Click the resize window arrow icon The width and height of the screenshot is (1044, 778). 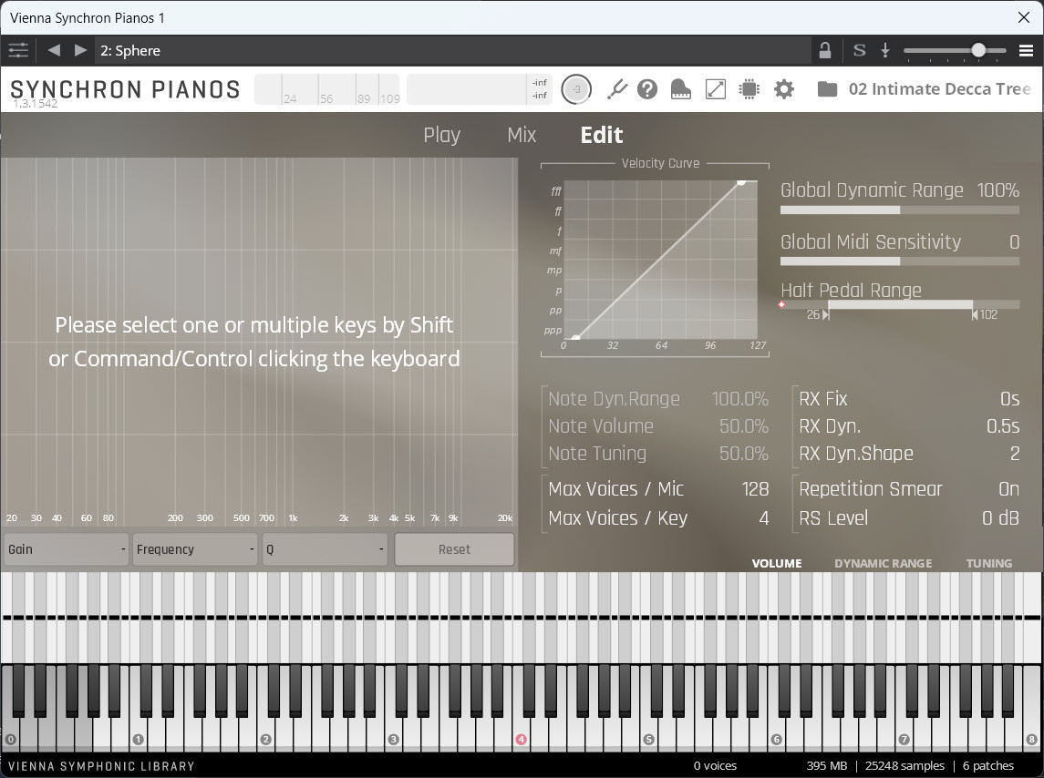(716, 89)
